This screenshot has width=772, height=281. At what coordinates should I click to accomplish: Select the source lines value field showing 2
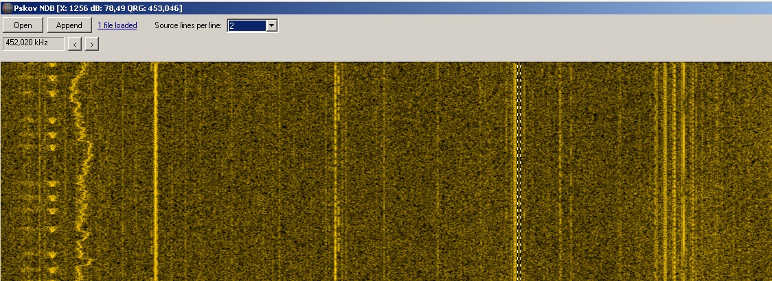coord(247,25)
